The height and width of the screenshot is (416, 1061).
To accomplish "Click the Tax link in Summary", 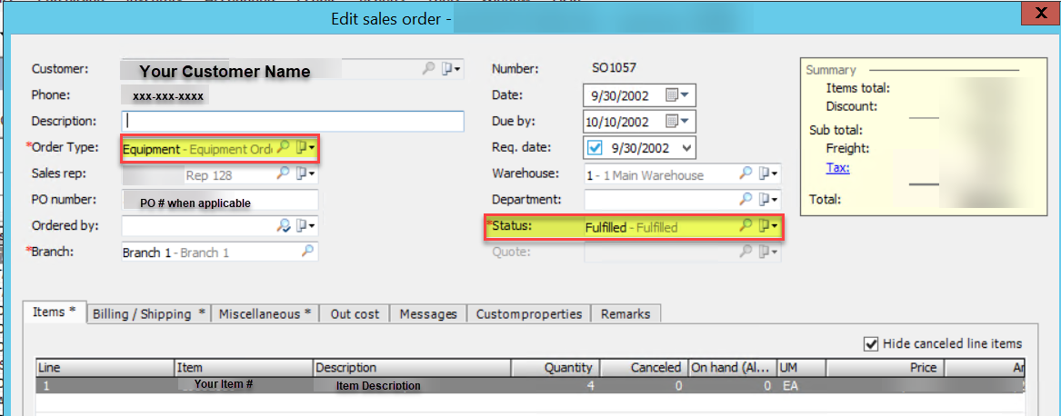I will (837, 168).
